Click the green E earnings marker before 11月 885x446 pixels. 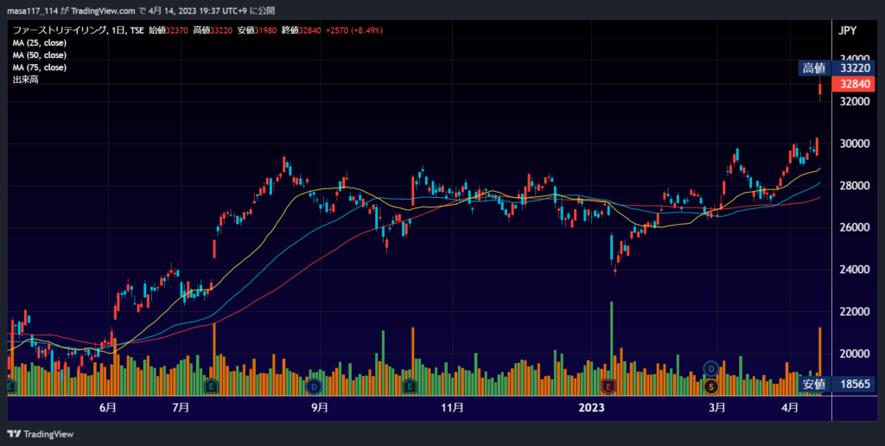[x=410, y=386]
